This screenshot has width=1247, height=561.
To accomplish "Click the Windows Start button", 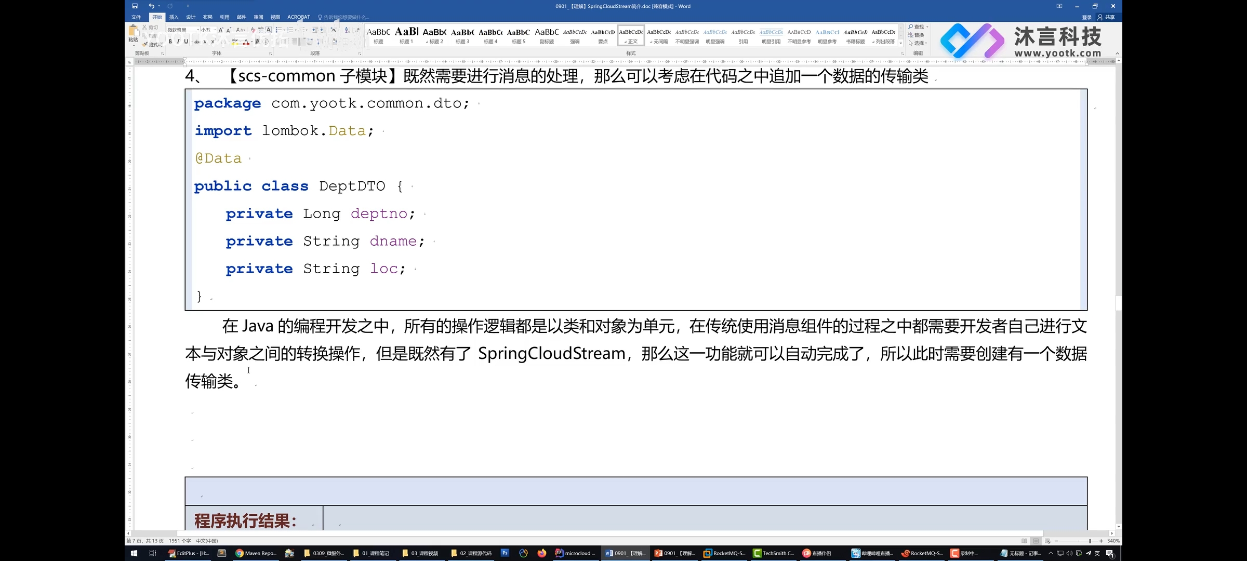I will 134,553.
